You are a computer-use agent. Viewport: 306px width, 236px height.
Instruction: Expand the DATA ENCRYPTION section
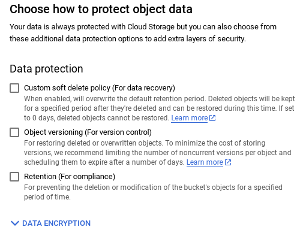tap(50, 223)
